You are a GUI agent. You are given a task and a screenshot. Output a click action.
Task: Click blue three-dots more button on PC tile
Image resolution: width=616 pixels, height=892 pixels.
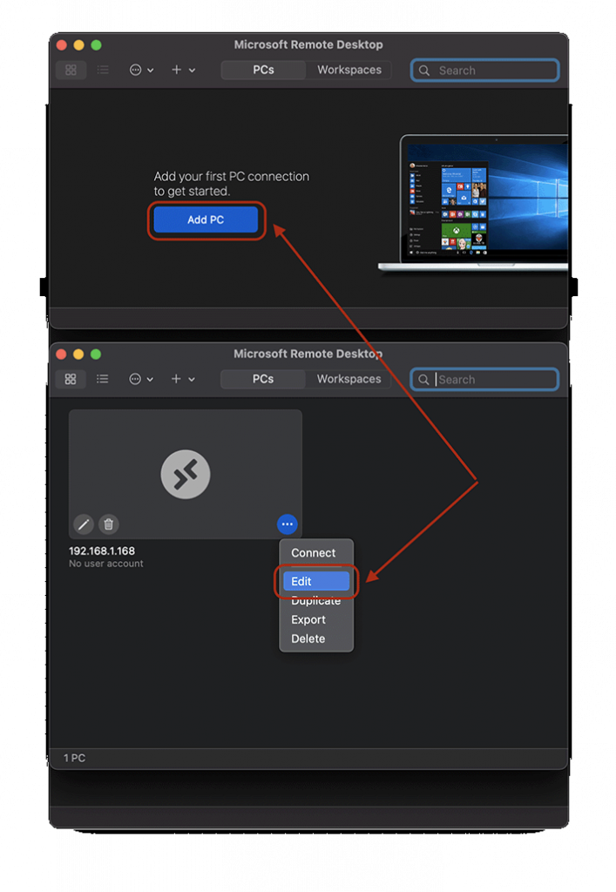(x=288, y=524)
